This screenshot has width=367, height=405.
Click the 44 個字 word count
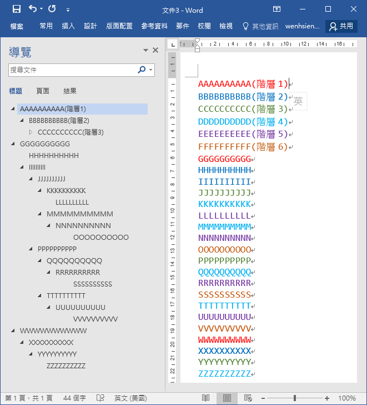tap(74, 398)
